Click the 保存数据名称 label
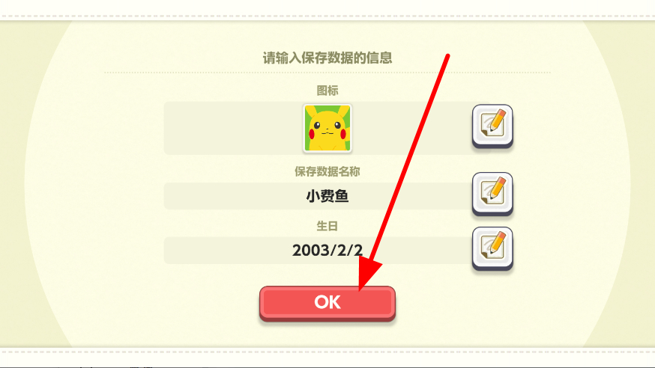The width and height of the screenshot is (655, 368). (x=327, y=171)
